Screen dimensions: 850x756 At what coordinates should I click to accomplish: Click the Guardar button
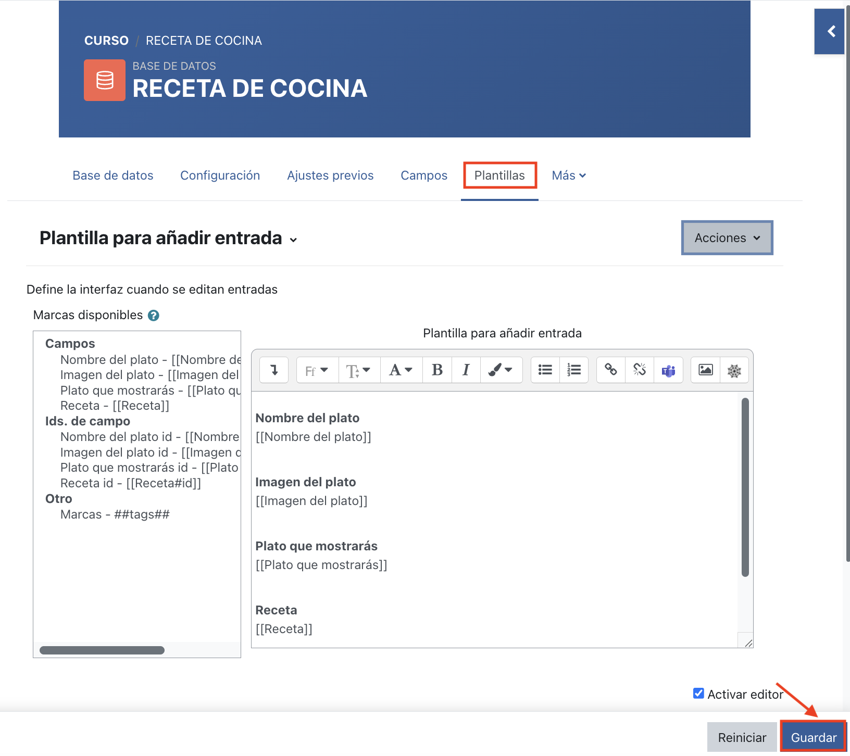pyautogui.click(x=814, y=737)
